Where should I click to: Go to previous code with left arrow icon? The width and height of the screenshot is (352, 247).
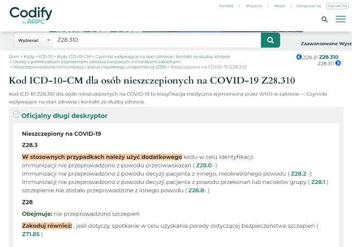299,57
